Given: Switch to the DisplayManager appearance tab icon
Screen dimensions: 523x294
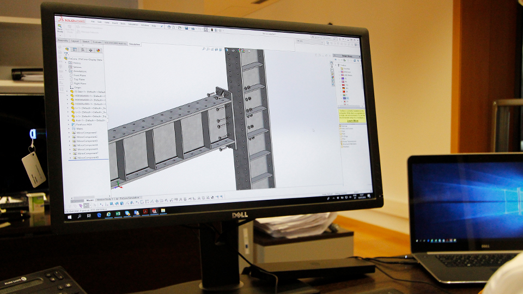Looking at the screenshot, I should [x=98, y=51].
